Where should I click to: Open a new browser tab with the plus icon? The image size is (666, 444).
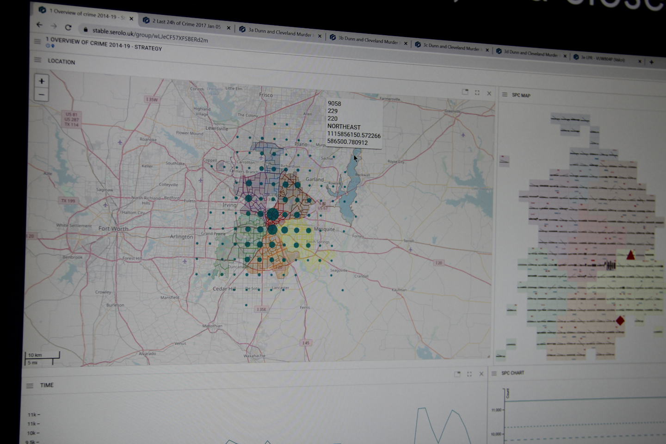point(651,62)
